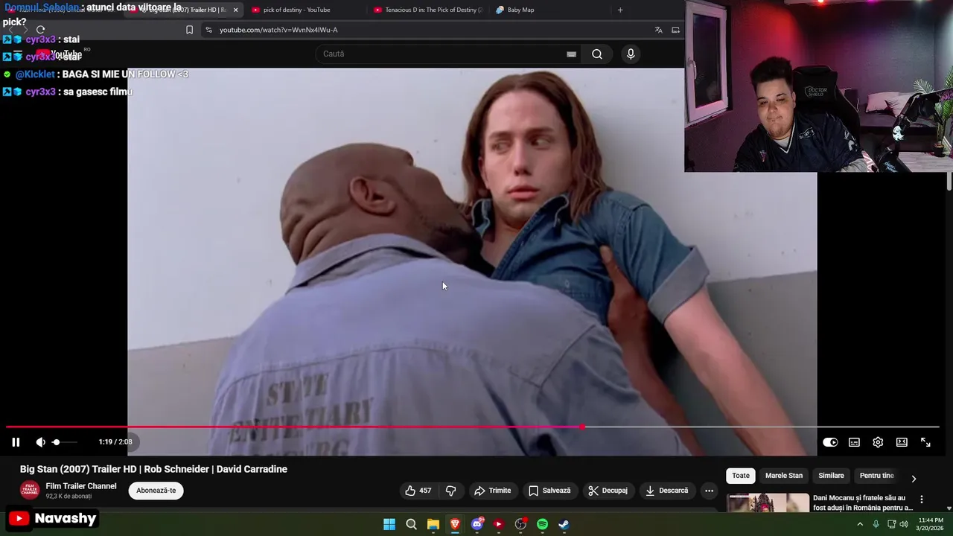Reload the page with the refresh icon

pos(40,30)
